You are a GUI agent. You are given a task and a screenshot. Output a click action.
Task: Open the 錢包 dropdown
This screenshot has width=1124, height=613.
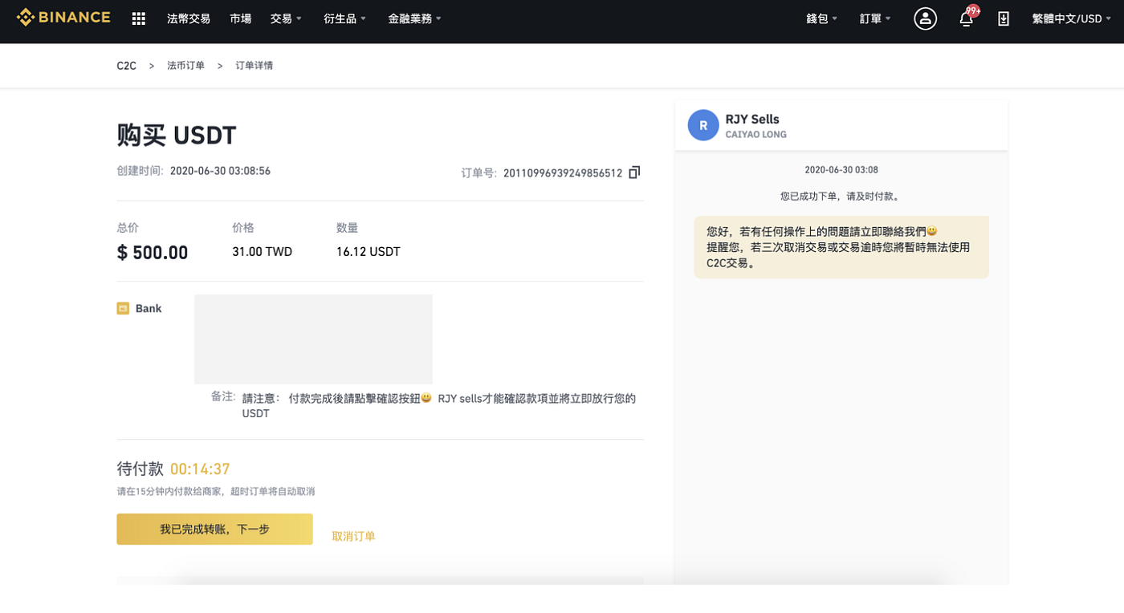pyautogui.click(x=822, y=18)
